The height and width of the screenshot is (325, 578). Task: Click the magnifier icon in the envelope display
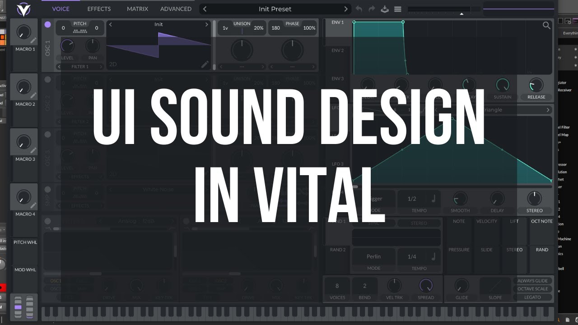pos(546,26)
